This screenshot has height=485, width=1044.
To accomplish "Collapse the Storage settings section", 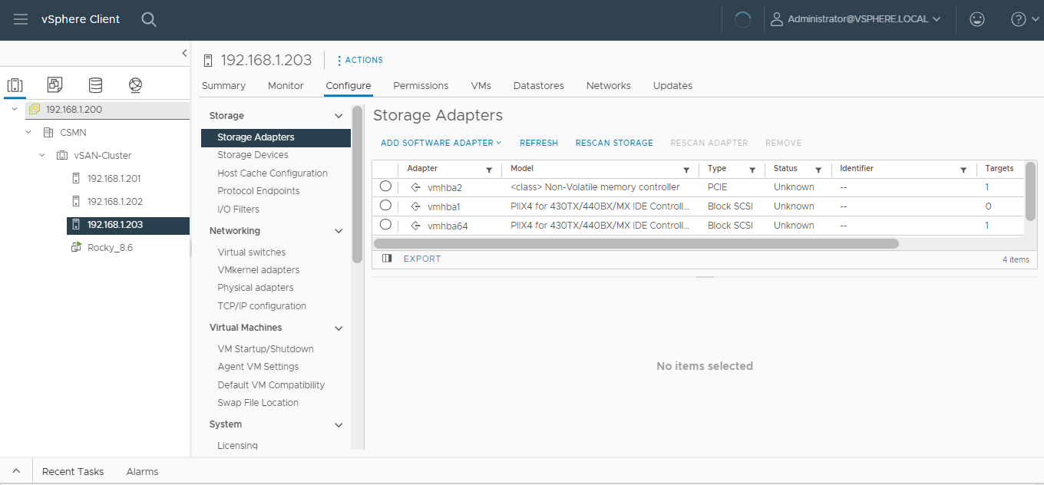I will pyautogui.click(x=339, y=116).
